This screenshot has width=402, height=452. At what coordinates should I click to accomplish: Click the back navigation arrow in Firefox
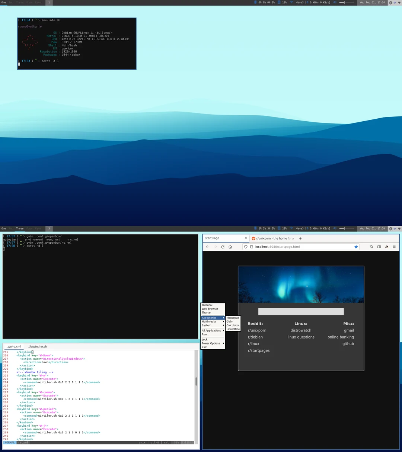point(207,247)
